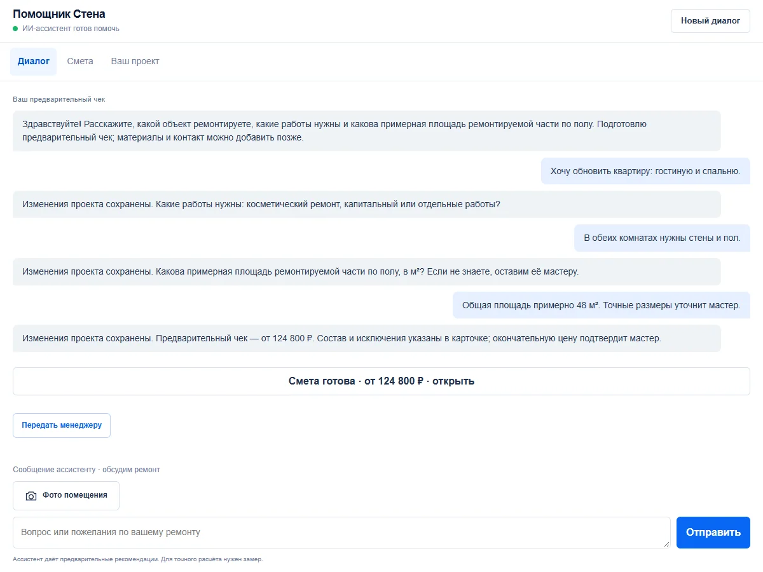Click the greeting message starting with Здравствуйте
The height and width of the screenshot is (572, 763).
367,131
